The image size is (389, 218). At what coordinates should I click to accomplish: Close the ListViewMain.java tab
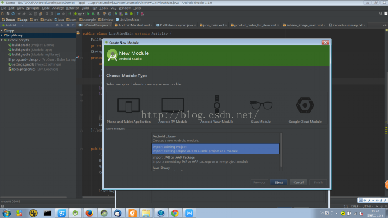[x=110, y=25]
